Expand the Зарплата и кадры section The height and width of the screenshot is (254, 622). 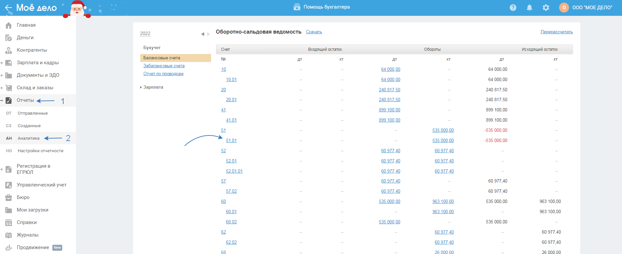pos(2,63)
